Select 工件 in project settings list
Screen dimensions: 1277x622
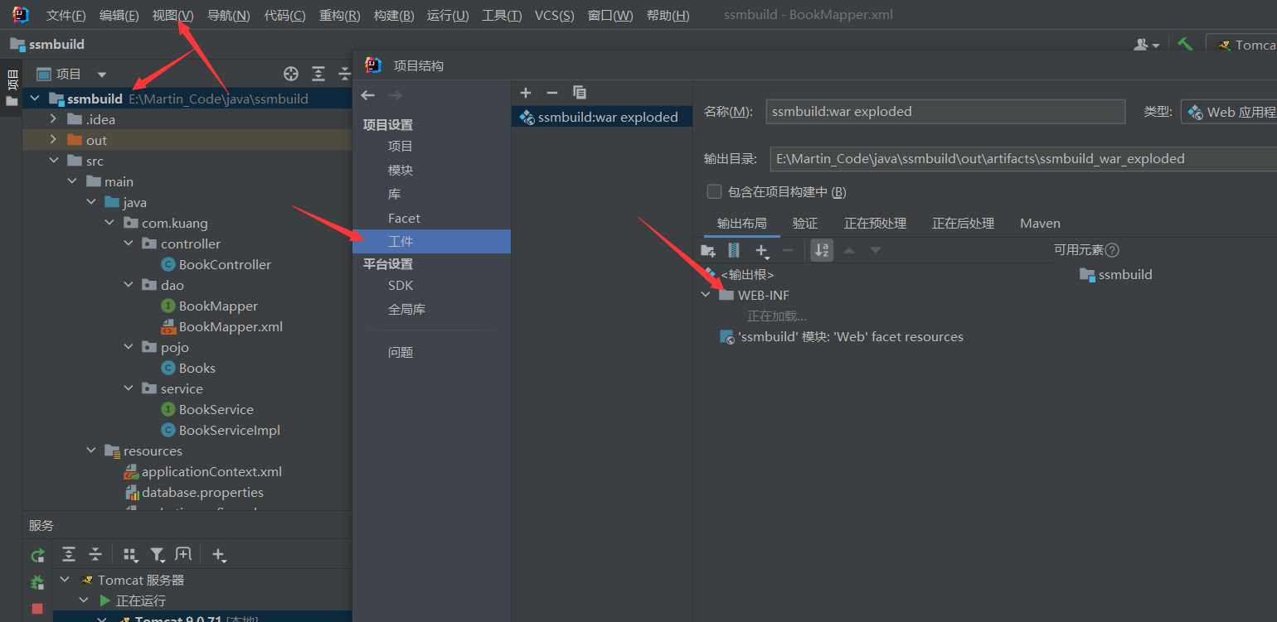[431, 242]
